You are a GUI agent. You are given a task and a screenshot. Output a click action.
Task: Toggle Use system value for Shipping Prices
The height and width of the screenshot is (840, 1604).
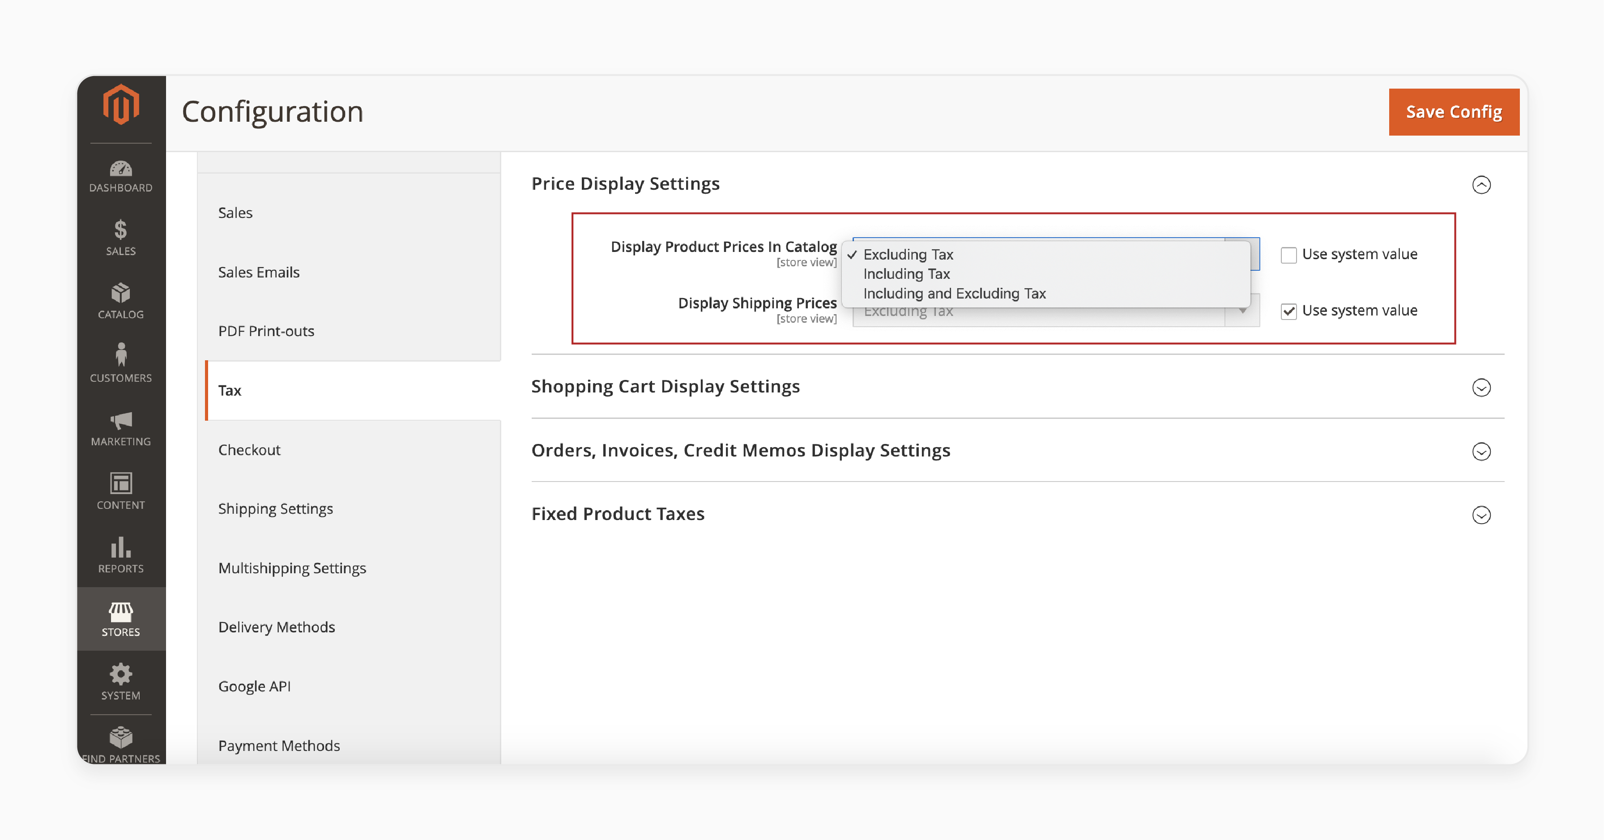click(1288, 310)
